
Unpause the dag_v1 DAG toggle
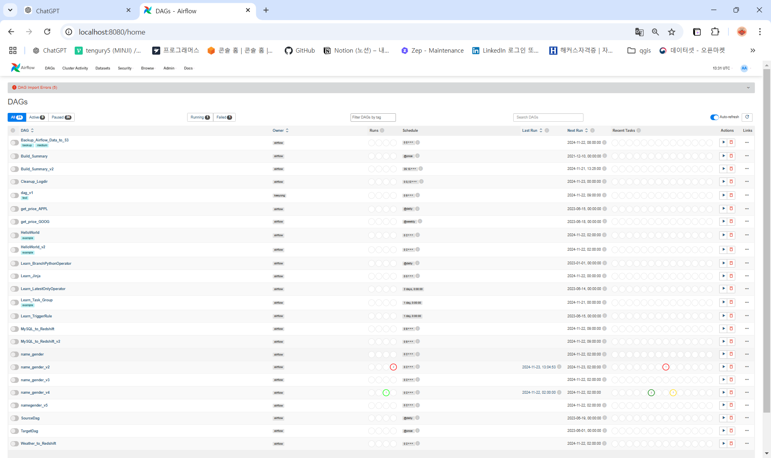point(15,195)
